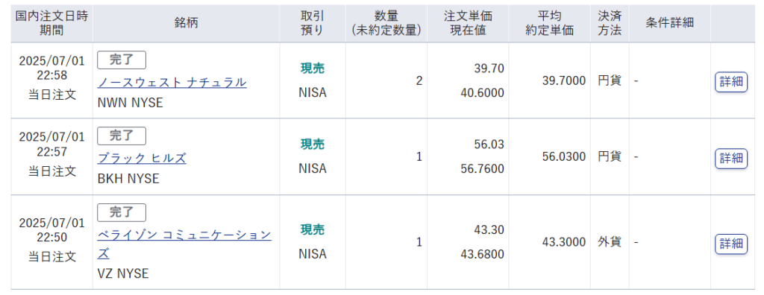Click the 国内注文日時 column header
The width and height of the screenshot is (764, 295).
[51, 23]
